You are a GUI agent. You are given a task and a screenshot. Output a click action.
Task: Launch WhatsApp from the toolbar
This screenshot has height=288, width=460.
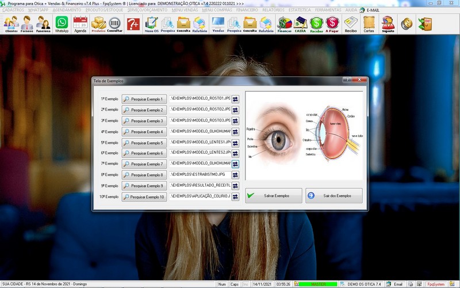click(62, 24)
